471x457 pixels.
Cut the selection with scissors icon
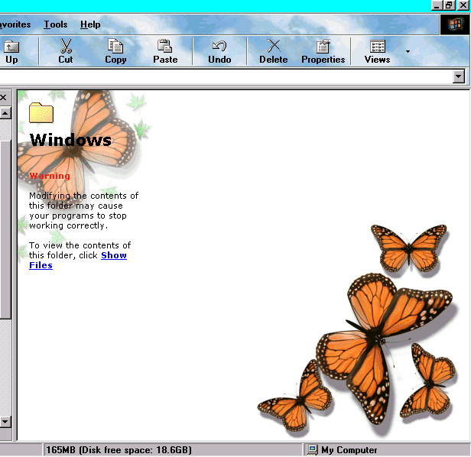coord(66,52)
